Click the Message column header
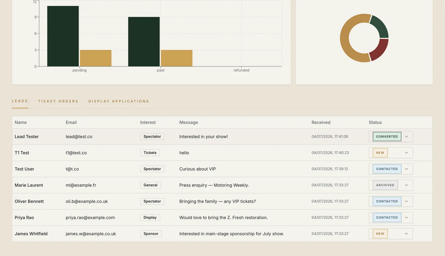This screenshot has width=445, height=256. tap(189, 122)
